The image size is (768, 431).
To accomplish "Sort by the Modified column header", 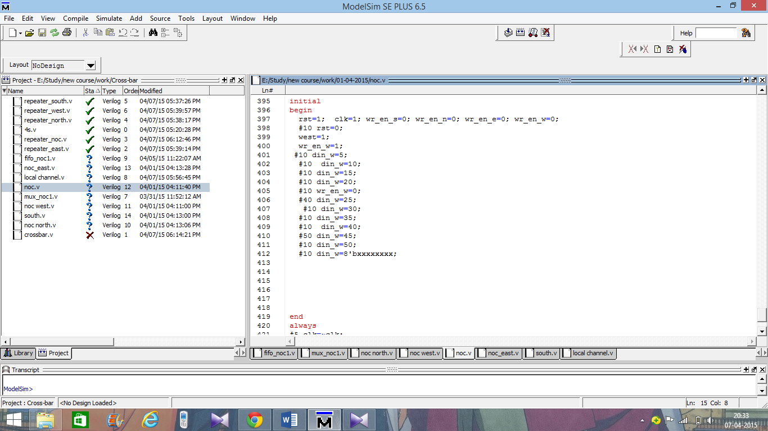I will (x=174, y=90).
